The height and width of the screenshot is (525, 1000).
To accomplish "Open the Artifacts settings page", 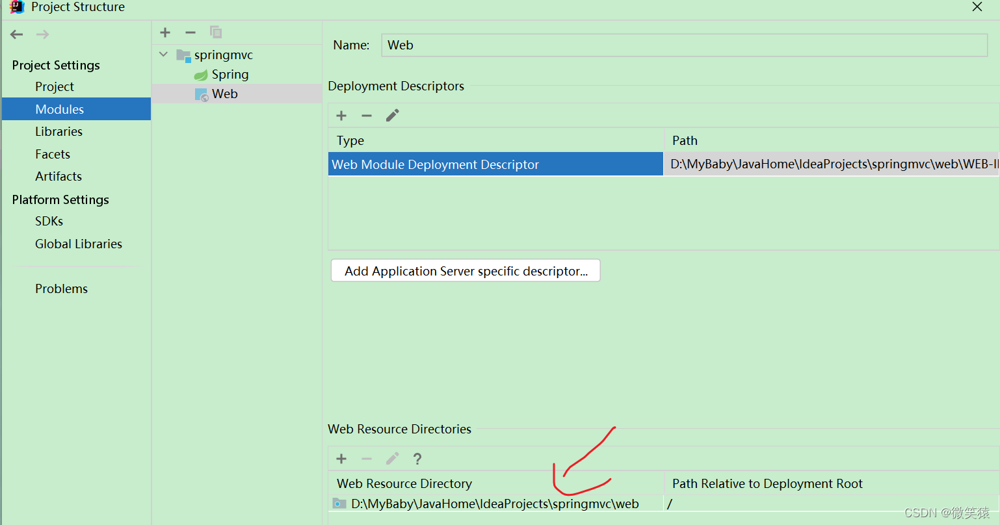I will point(59,176).
